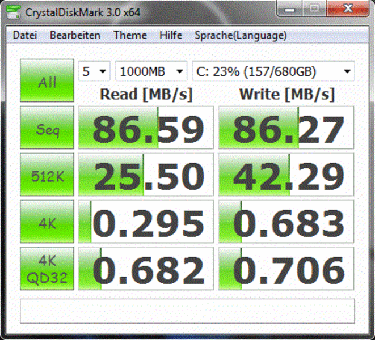
Task: Run all benchmarks with All button
Action: click(x=47, y=80)
